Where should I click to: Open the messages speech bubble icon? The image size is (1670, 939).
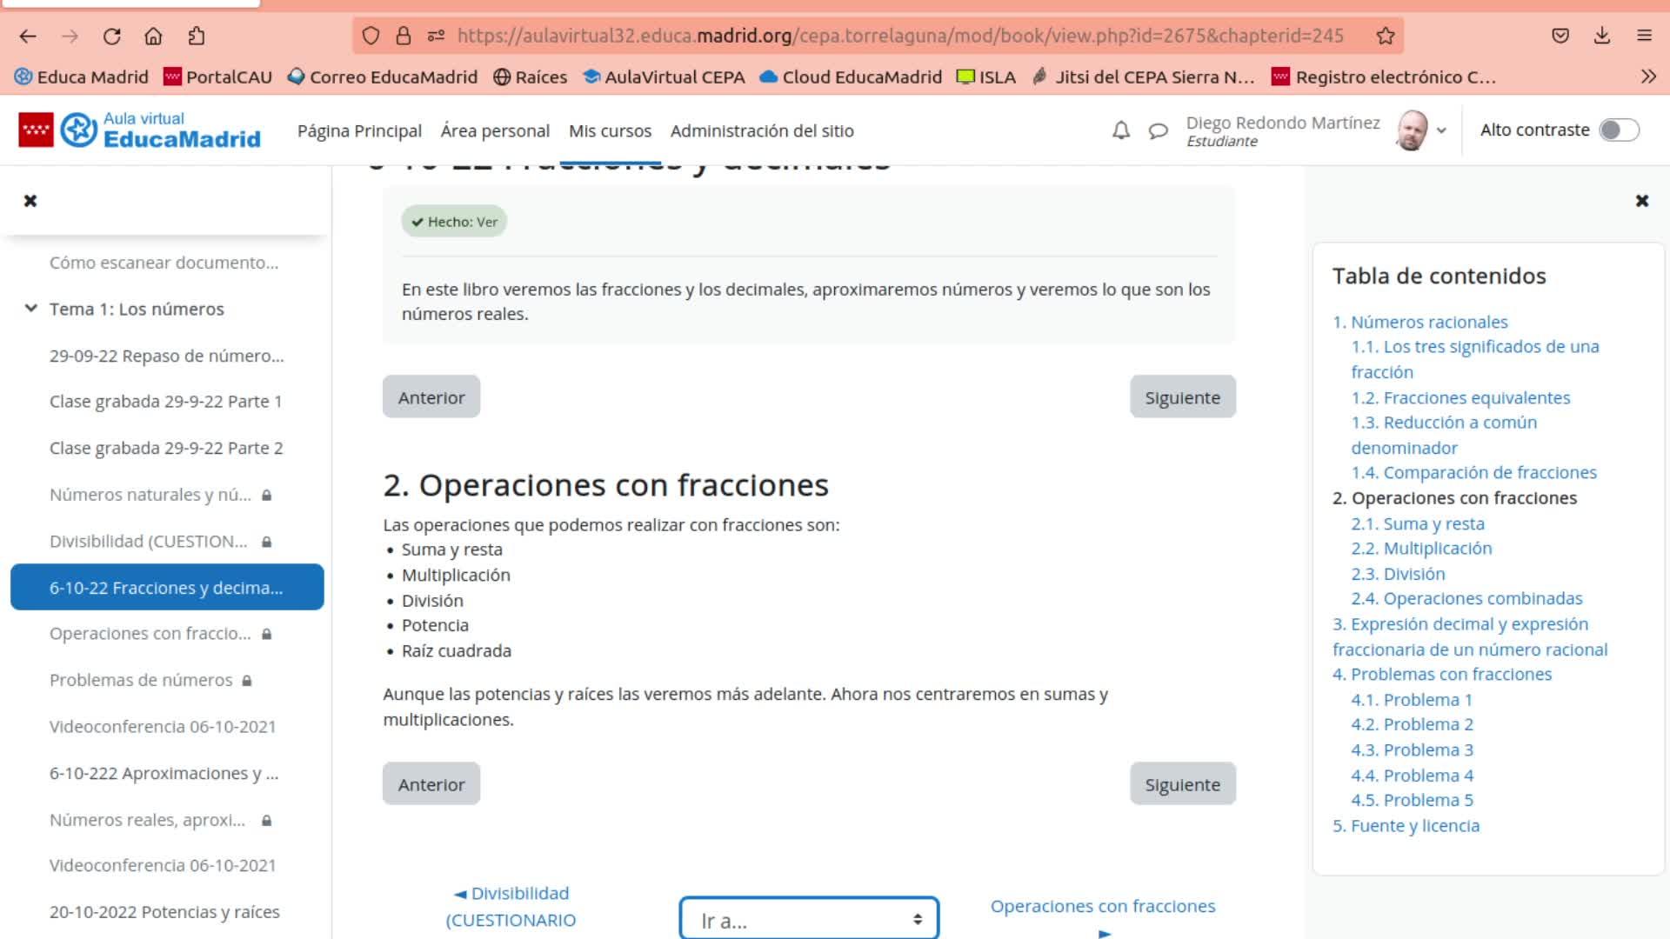[1158, 131]
